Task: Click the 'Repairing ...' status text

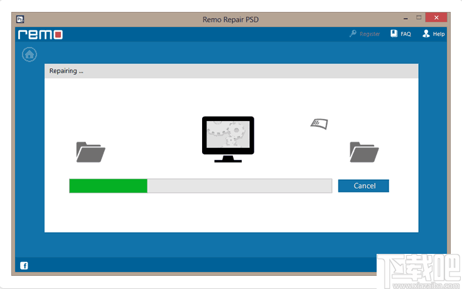Action: (67, 71)
